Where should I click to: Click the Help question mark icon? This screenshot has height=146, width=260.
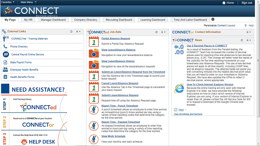tap(245, 26)
